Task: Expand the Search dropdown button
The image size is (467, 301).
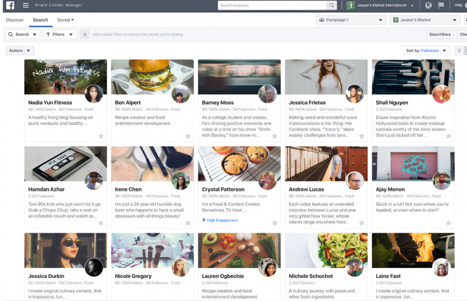Action: (23, 35)
